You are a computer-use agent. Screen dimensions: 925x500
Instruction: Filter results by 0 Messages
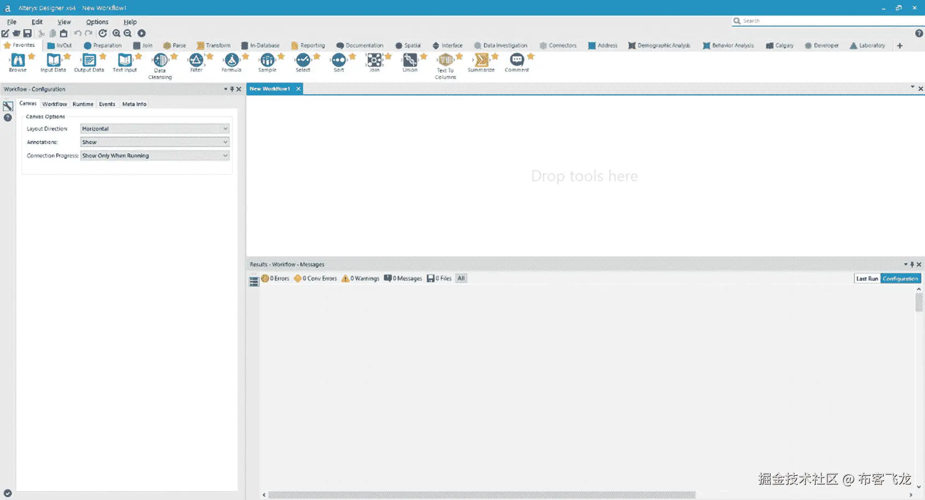tap(403, 279)
